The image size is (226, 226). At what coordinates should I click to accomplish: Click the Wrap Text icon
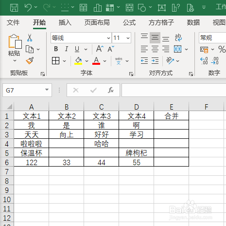[x=178, y=38]
